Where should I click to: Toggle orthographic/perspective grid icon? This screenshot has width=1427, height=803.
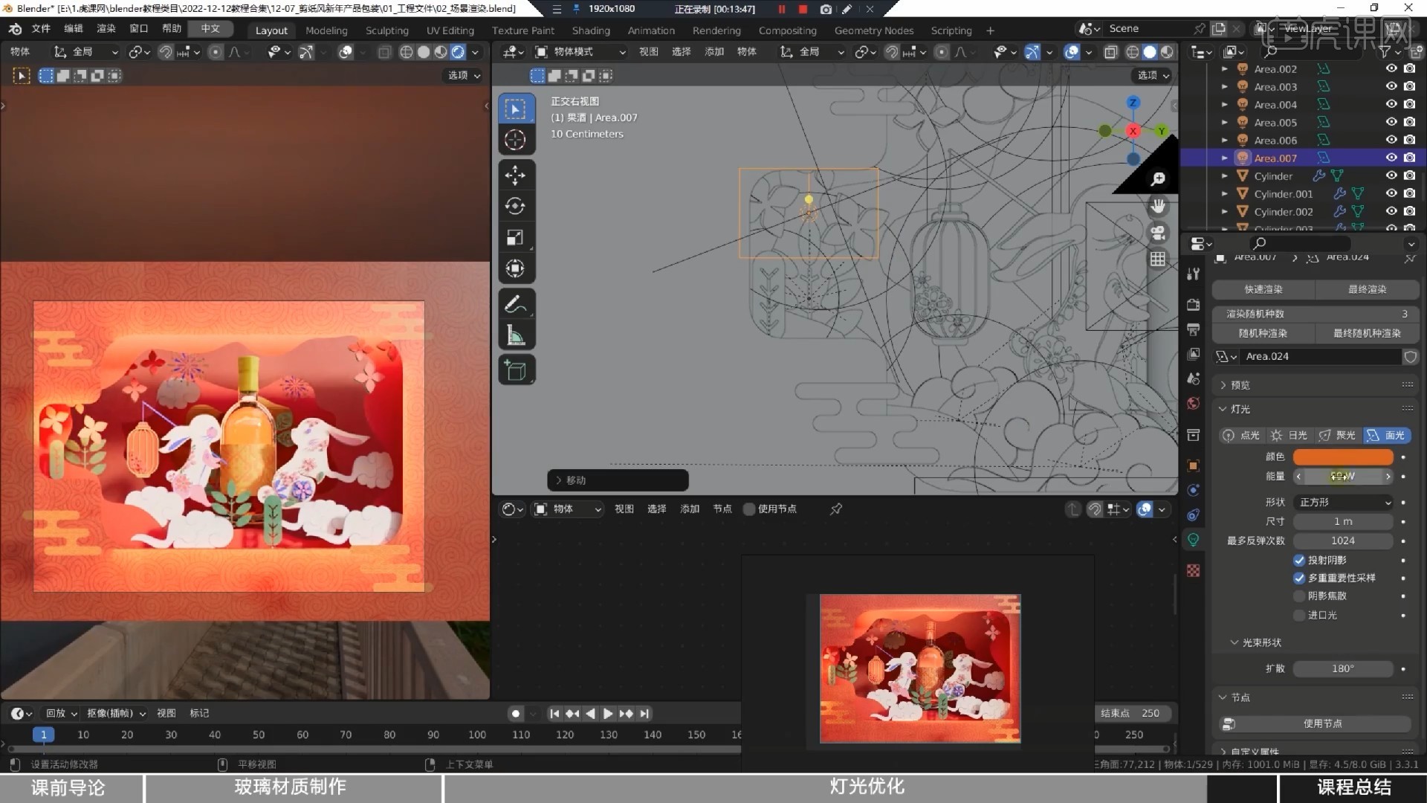point(1158,259)
